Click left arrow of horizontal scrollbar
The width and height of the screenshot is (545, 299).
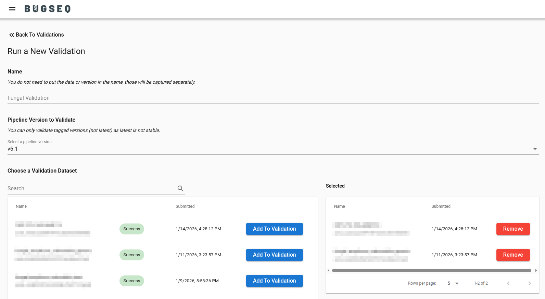point(329,270)
